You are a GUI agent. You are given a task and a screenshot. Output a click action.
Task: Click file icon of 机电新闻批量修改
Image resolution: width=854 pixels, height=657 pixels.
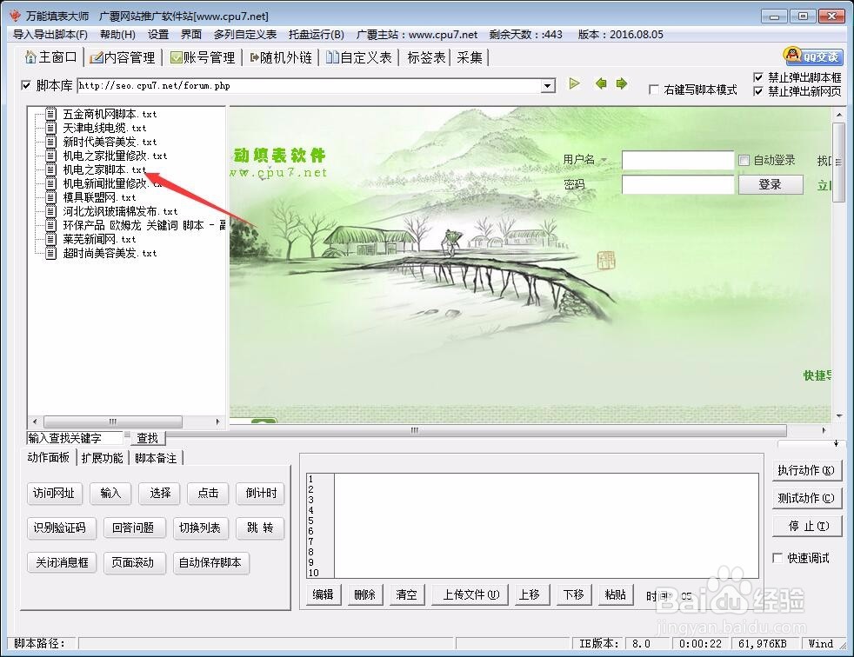50,183
